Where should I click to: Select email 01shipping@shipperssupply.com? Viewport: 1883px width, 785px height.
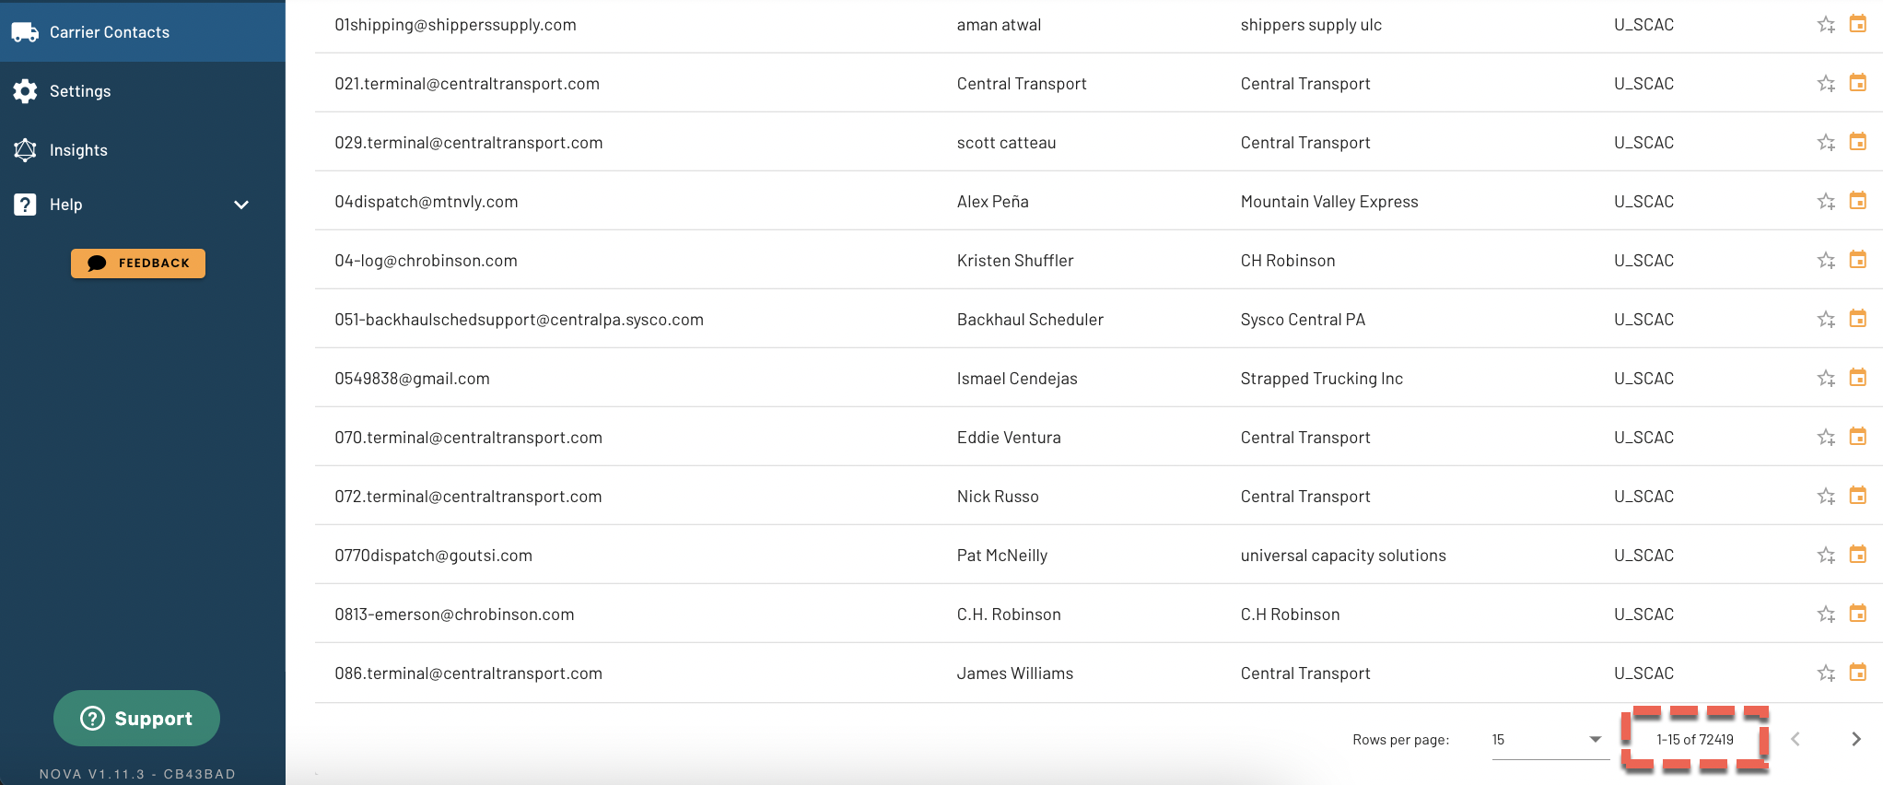(455, 25)
